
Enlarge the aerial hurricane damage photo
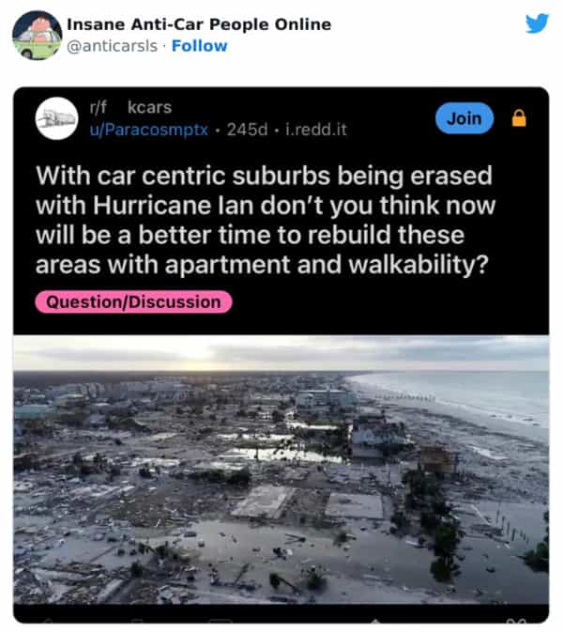pos(281,470)
